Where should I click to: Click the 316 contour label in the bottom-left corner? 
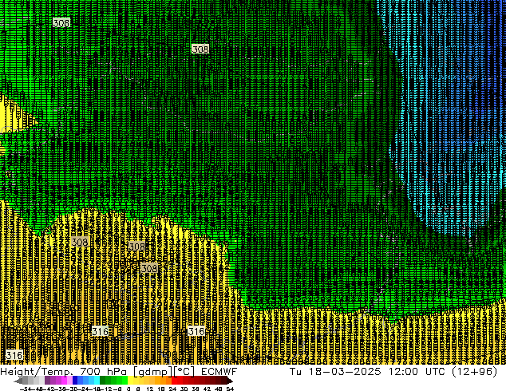14,356
